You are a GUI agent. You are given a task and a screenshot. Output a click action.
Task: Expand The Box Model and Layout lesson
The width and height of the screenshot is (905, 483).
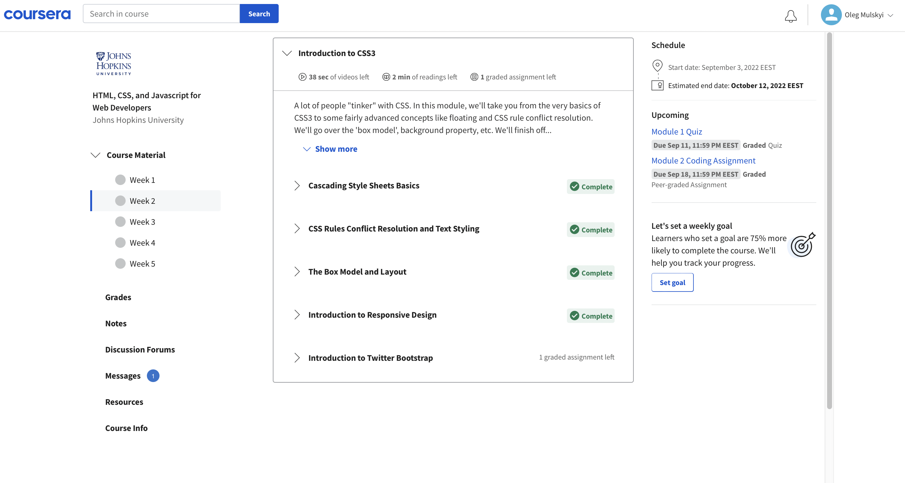pos(297,272)
